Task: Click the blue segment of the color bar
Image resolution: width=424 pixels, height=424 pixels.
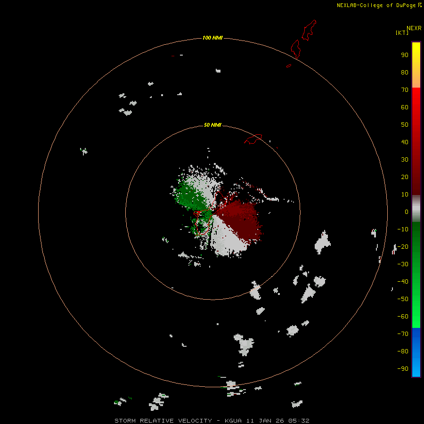Action: click(x=416, y=352)
